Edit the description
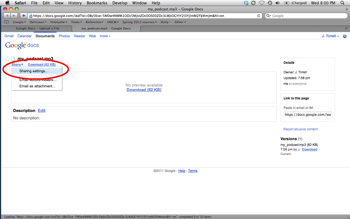350x219 pixels. click(42, 111)
